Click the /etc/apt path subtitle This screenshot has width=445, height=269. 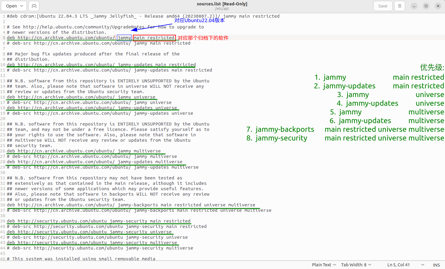222,9
